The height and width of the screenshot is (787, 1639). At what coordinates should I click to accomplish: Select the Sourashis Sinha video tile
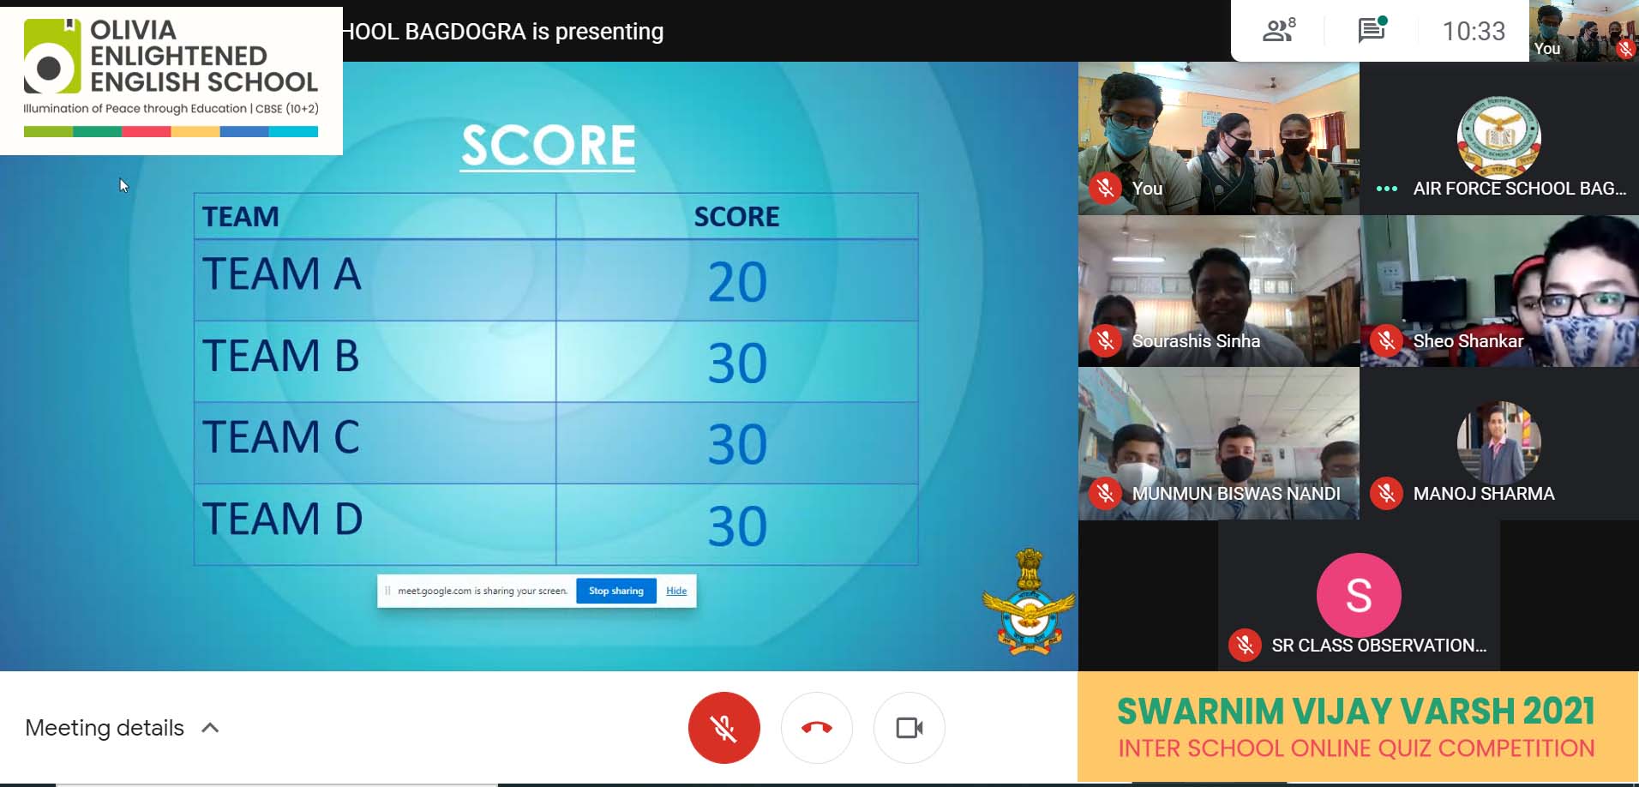point(1218,290)
